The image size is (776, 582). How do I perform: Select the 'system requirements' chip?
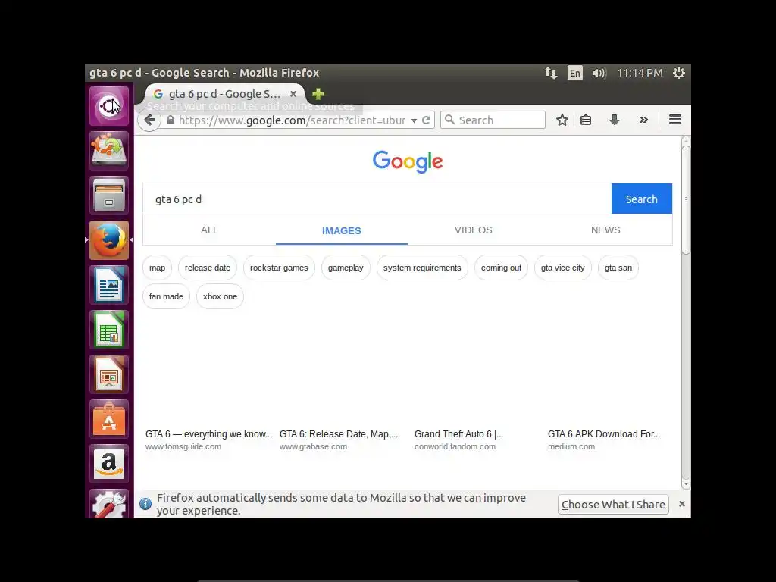coord(422,268)
